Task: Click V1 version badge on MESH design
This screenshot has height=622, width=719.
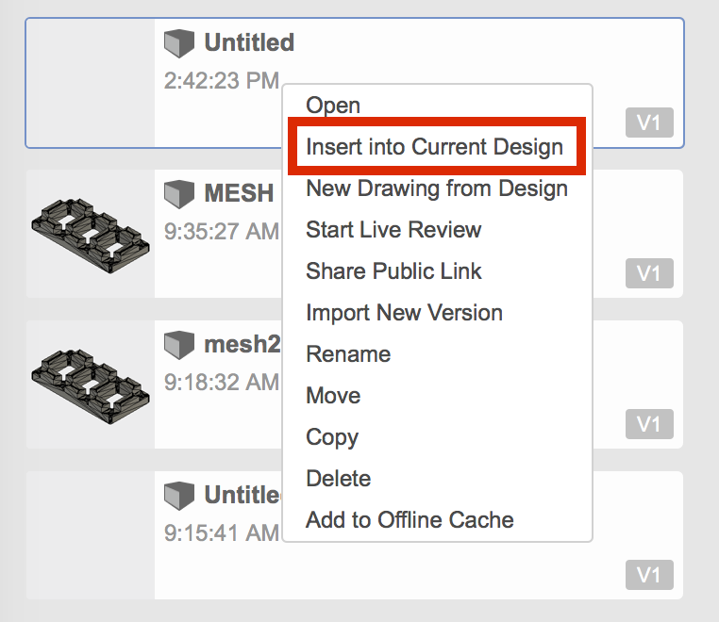Action: [648, 273]
